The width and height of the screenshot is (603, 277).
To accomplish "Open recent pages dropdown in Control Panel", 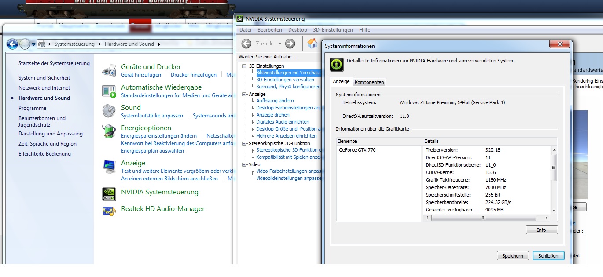I will coord(33,44).
